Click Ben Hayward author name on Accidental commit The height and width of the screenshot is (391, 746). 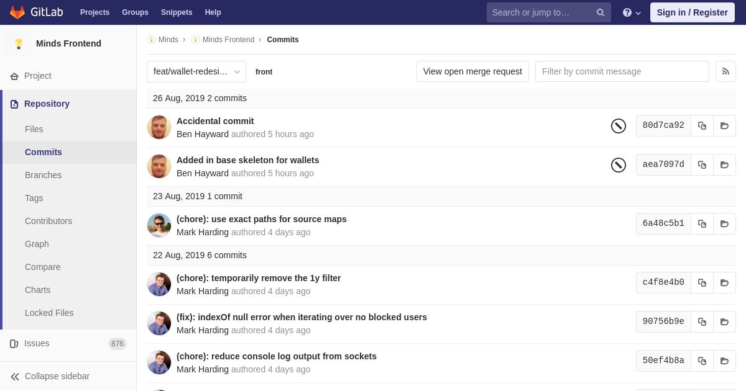[x=203, y=134]
